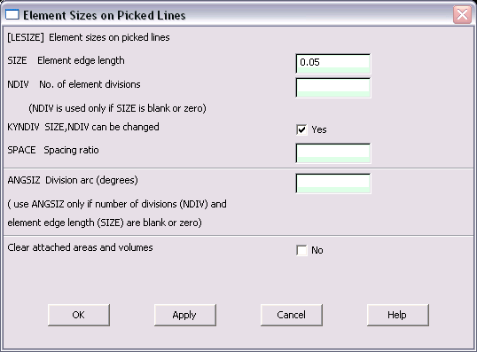
Task: Enable Clear attached areas and volumes checkbox
Action: point(301,250)
